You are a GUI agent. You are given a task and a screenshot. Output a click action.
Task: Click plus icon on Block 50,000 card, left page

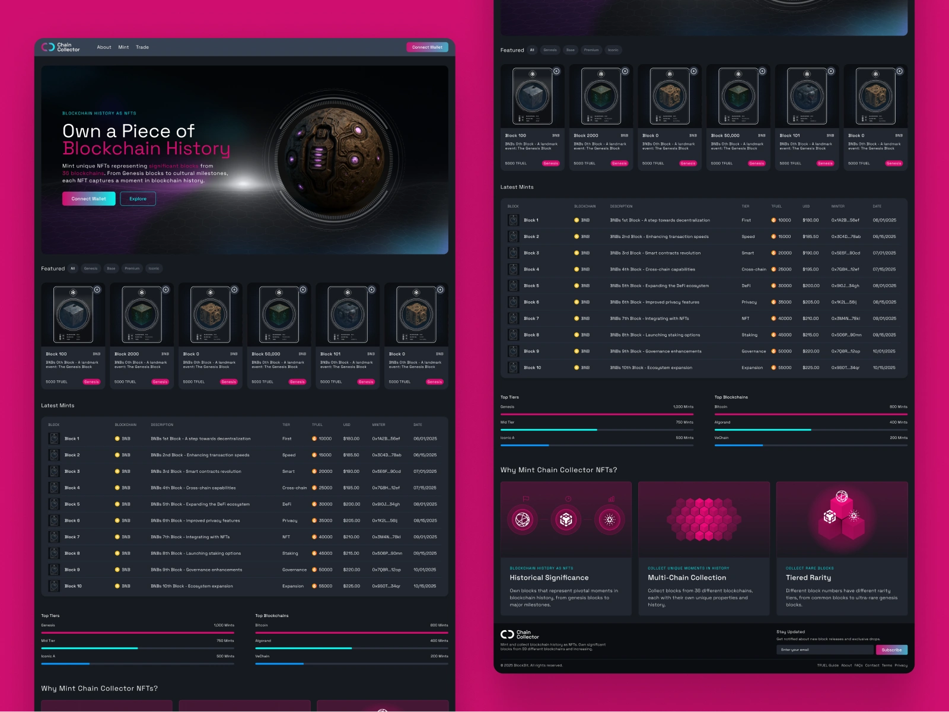[x=303, y=290]
